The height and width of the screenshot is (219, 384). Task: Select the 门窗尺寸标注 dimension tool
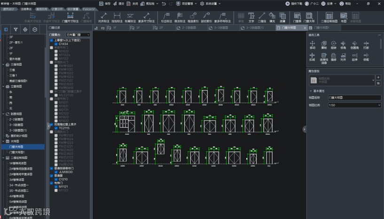tap(70, 18)
